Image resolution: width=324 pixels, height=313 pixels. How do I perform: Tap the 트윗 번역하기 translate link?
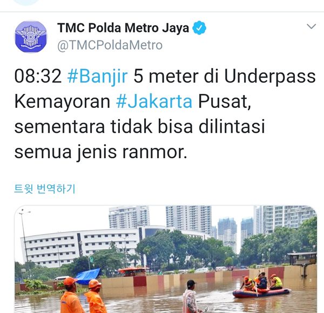(x=45, y=188)
